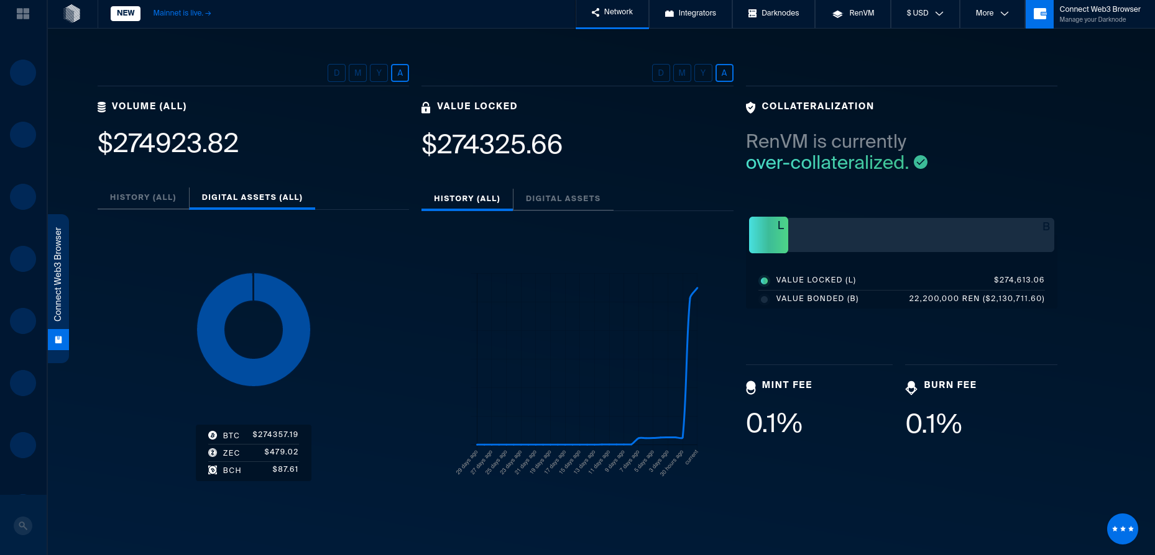This screenshot has width=1155, height=555.
Task: Open the three-star floating button
Action: click(x=1123, y=529)
